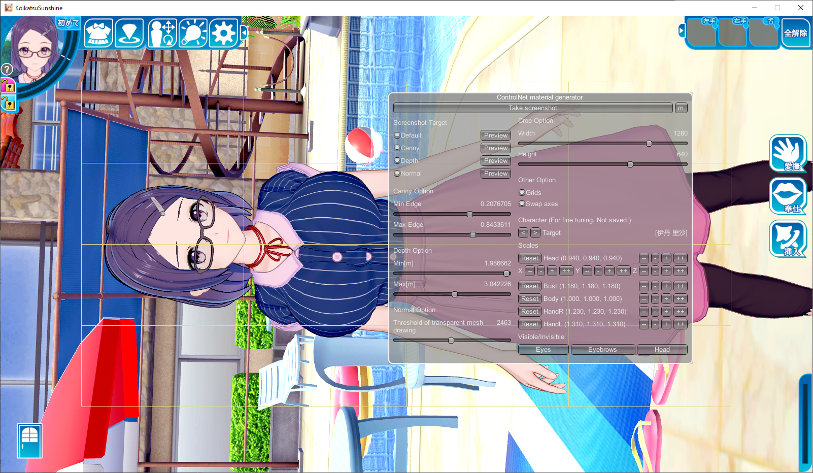Toggle Eyebrows visibility
Viewport: 813px width, 473px height.
click(603, 350)
